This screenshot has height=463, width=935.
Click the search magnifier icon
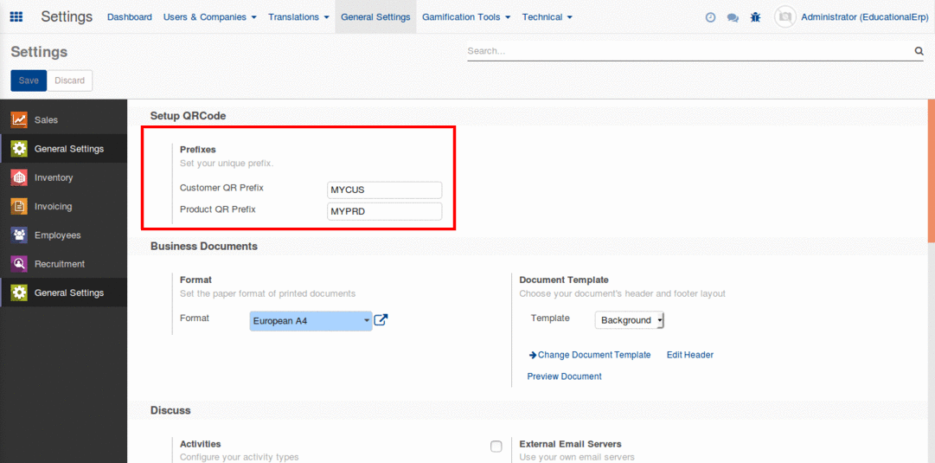coord(919,51)
